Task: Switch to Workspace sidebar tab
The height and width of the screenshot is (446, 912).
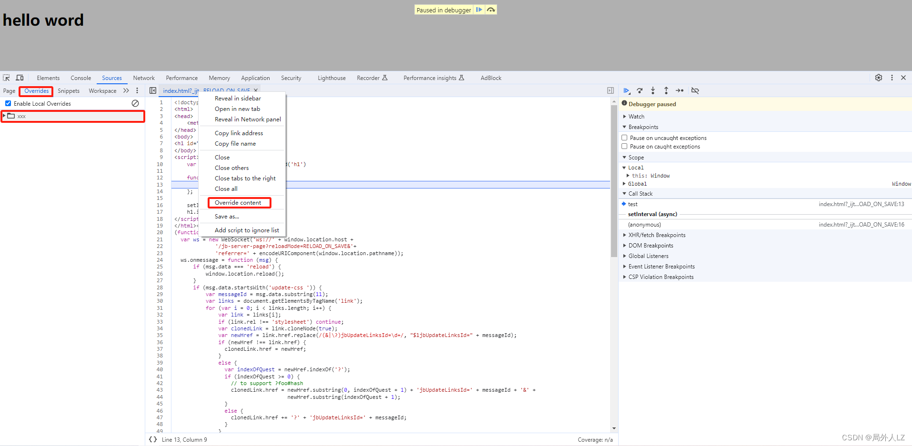Action: [102, 90]
